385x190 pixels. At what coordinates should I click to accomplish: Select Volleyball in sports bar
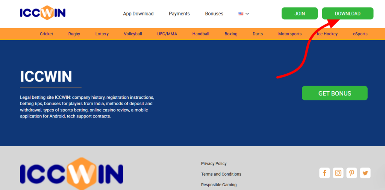click(x=133, y=34)
